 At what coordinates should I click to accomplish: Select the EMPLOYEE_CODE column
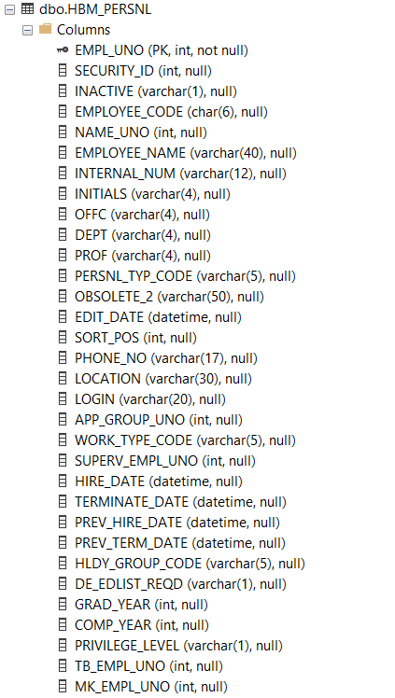(x=171, y=112)
